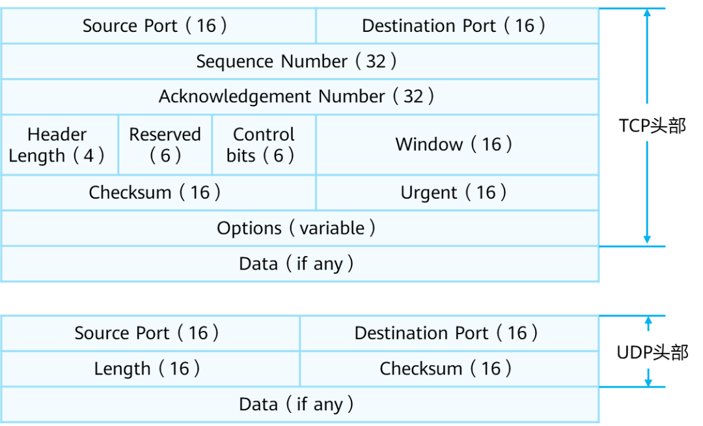Select the Urgent (16) field
The width and height of the screenshot is (703, 426).
pyautogui.click(x=458, y=193)
